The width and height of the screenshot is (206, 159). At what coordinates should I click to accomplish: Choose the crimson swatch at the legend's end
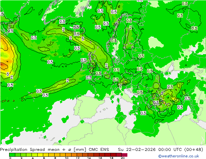coord(124,155)
